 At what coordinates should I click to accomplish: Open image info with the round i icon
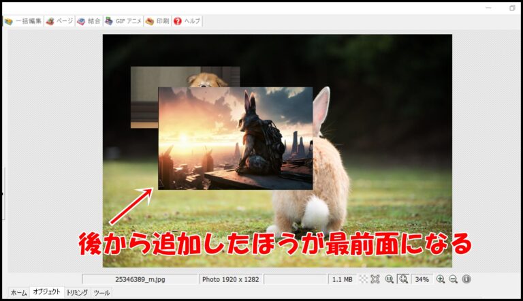pos(466,279)
